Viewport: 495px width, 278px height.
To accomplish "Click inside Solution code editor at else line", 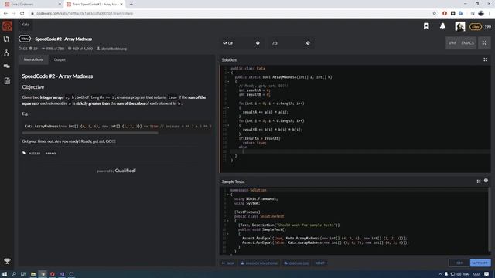I will (243, 147).
